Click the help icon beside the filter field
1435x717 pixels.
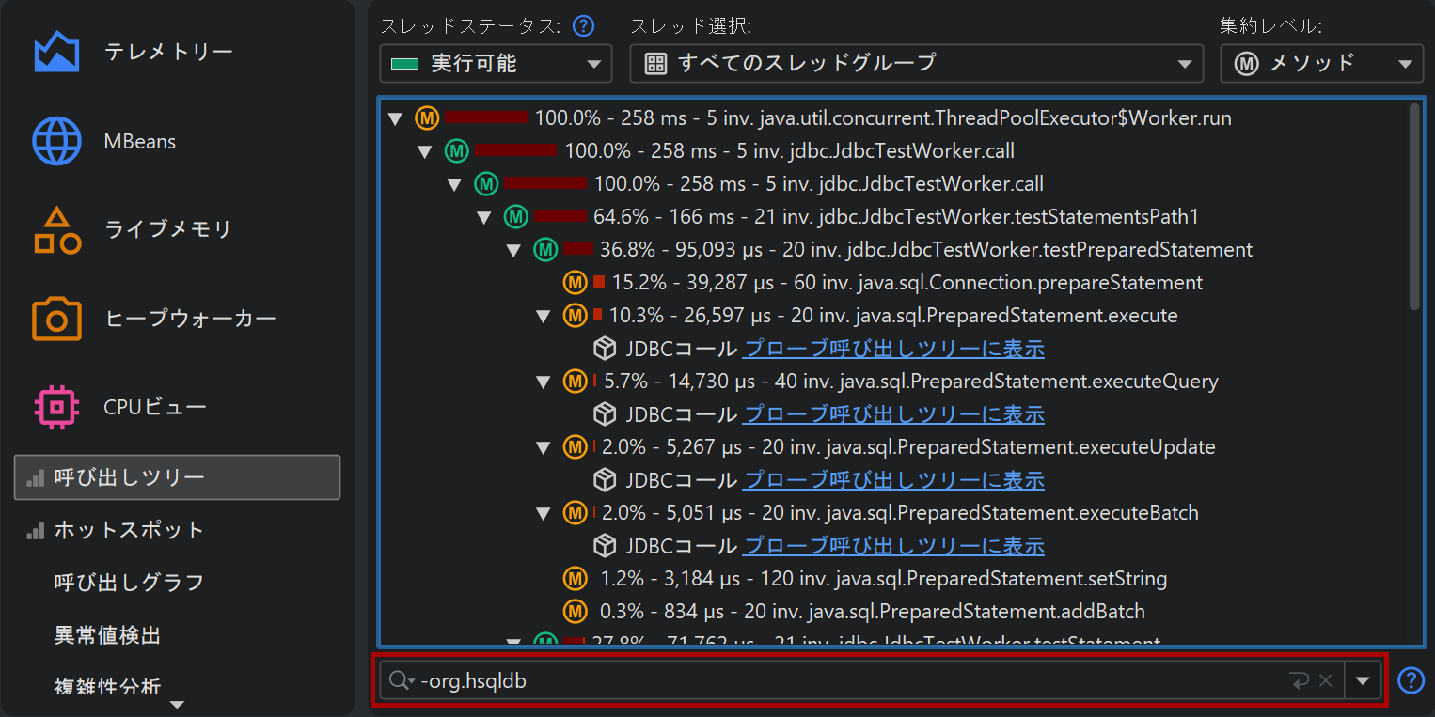click(x=1411, y=680)
